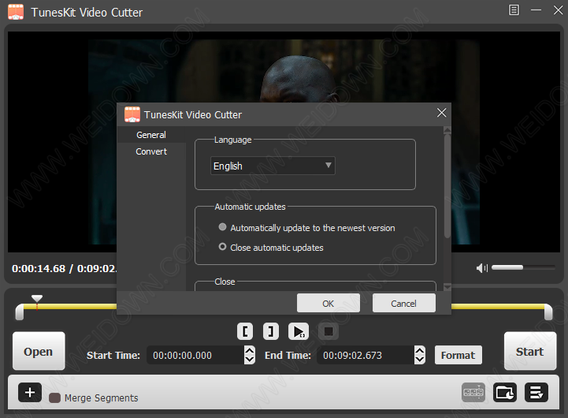Mute the volume speaker icon
Viewport: 568px width, 418px height.
click(482, 268)
